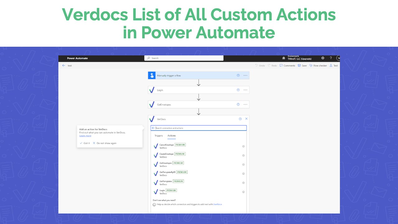Click Do not show again
Image resolution: width=398 pixels, height=224 pixels.
click(104, 143)
